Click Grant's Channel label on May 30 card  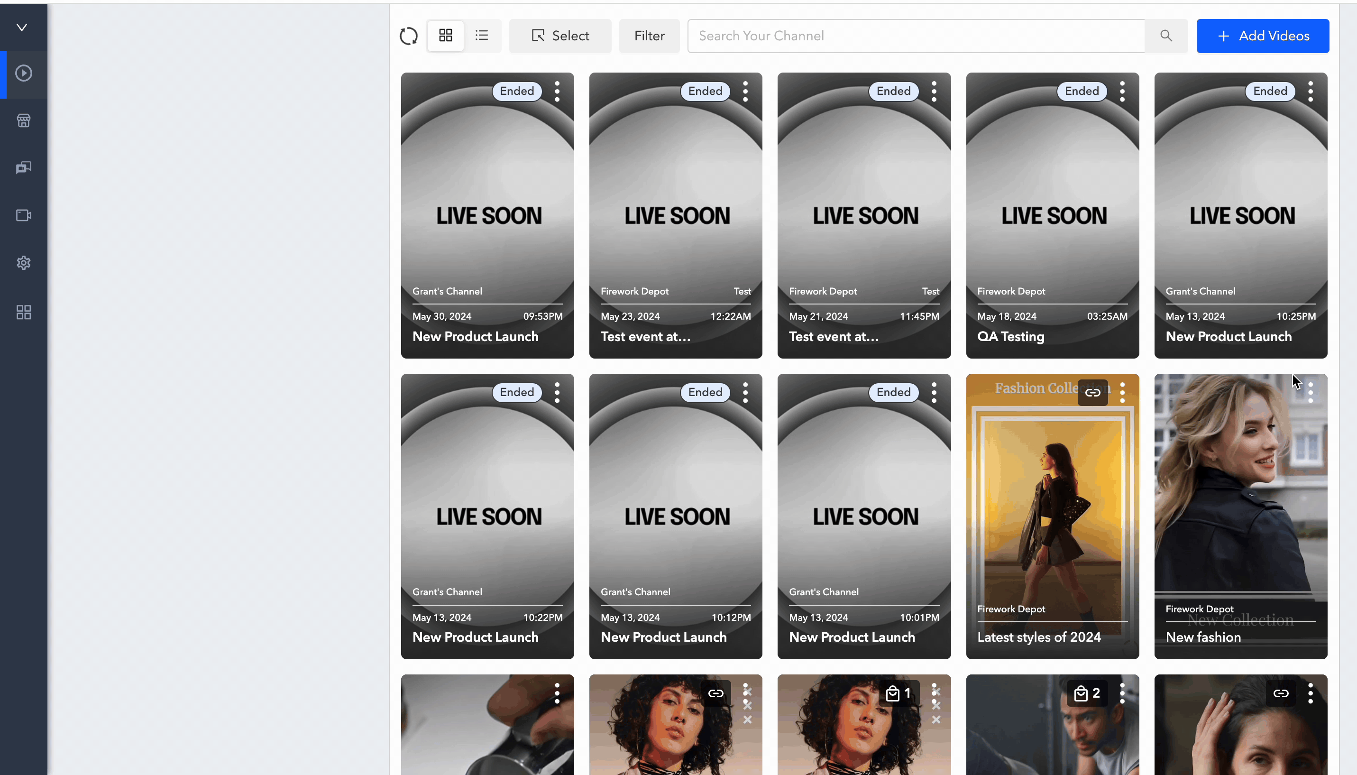click(447, 291)
